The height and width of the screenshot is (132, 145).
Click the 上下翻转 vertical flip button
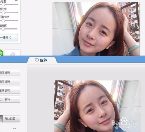(x=10, y=99)
